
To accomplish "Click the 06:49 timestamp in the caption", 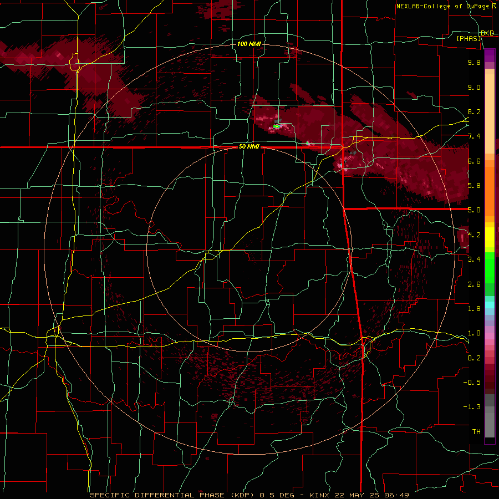I will pyautogui.click(x=396, y=495).
